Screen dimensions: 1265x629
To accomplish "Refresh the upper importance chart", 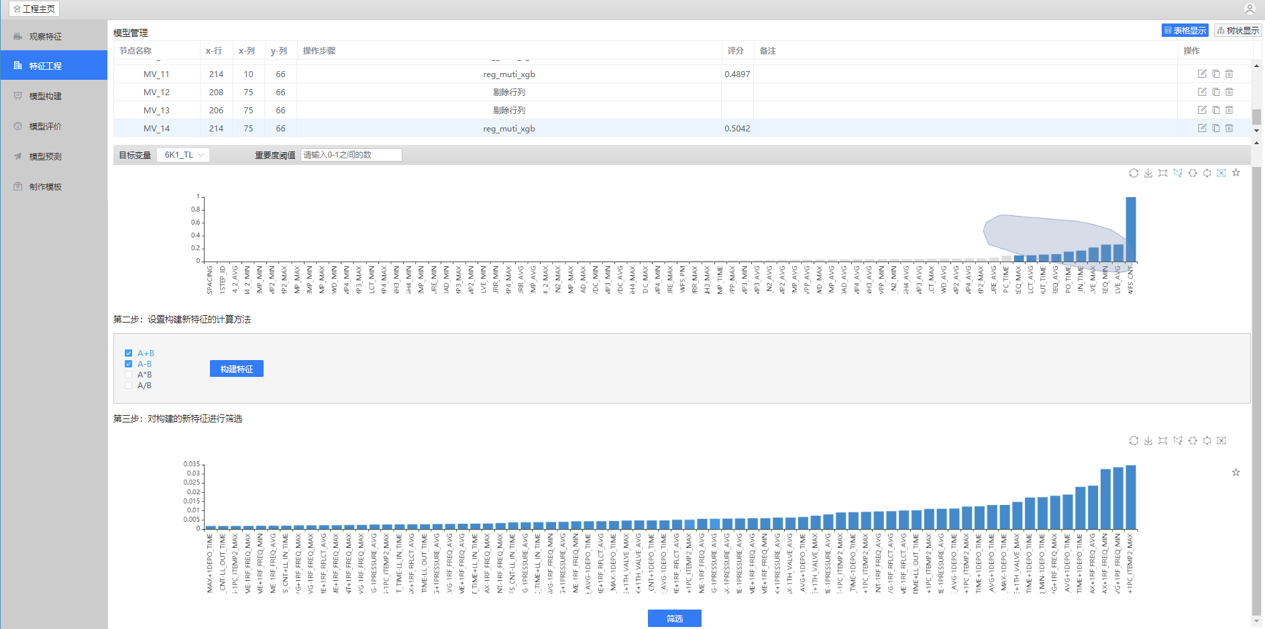I will [1134, 173].
